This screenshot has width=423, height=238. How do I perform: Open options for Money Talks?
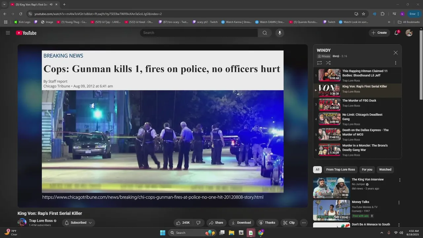399,203
